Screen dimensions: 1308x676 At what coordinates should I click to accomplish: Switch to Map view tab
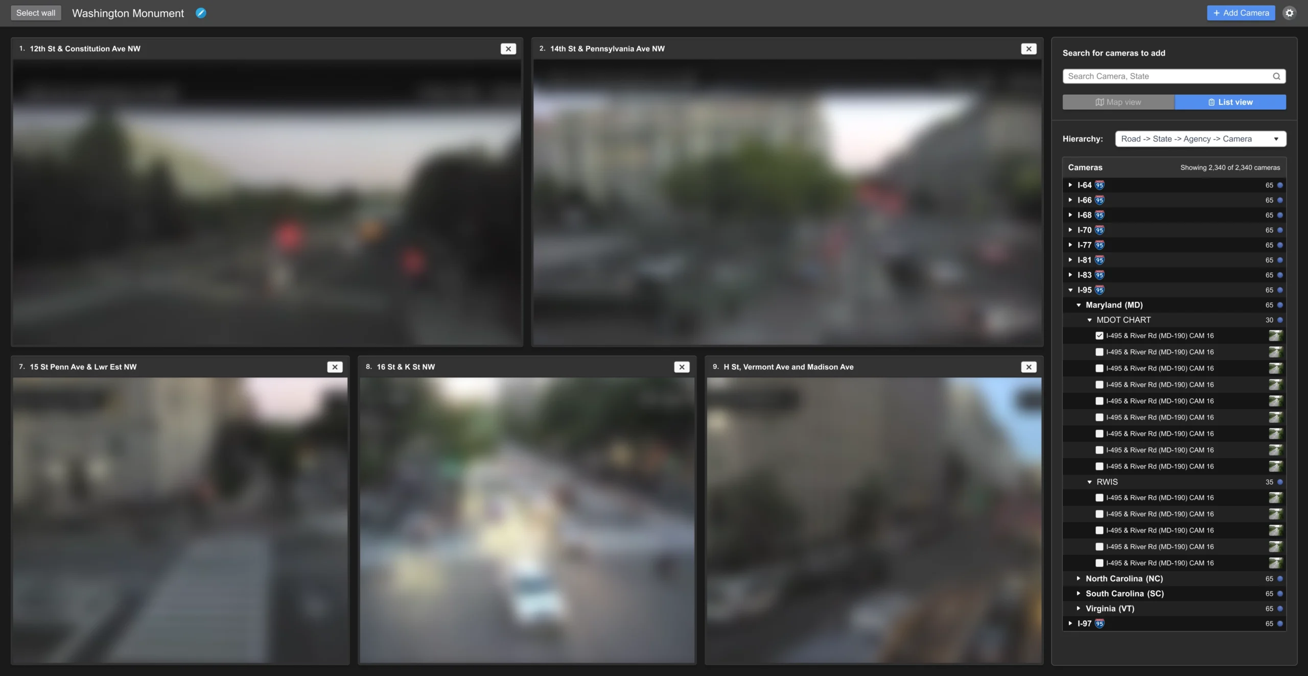[1118, 102]
